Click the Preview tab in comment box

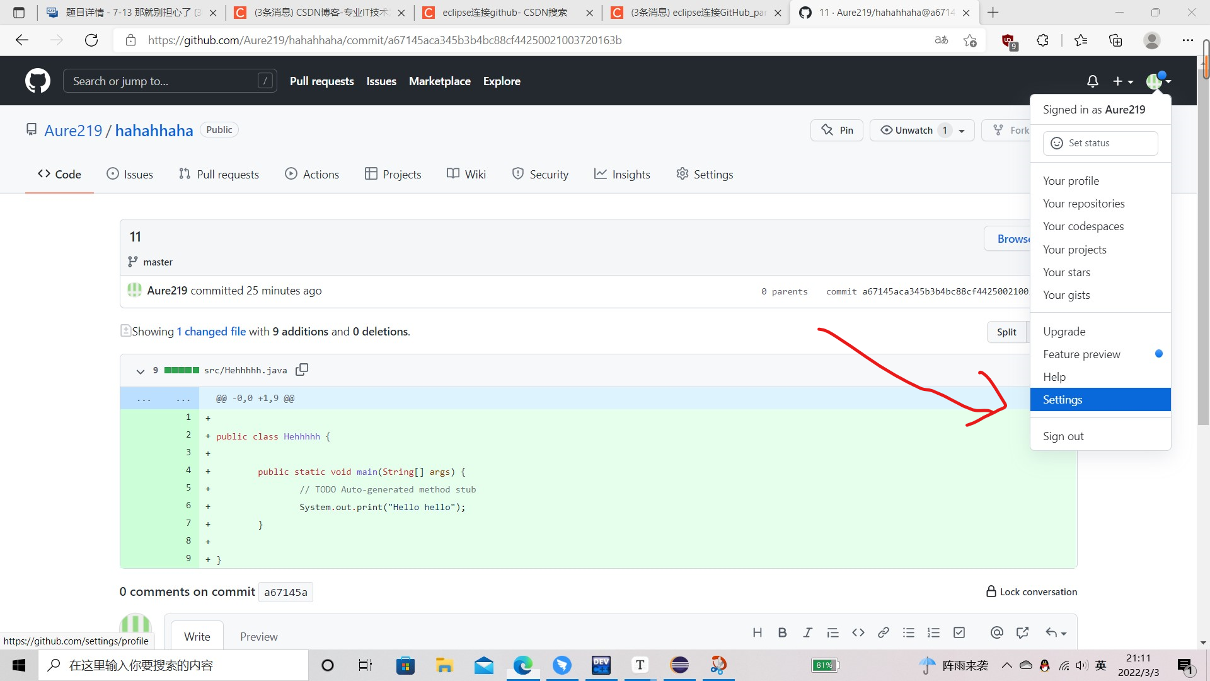(x=258, y=636)
